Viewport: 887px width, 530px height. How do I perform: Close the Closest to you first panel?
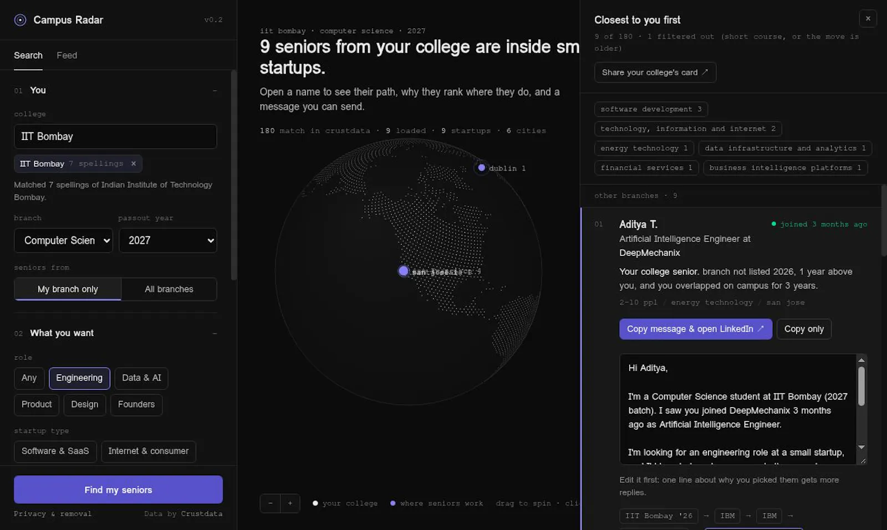tap(868, 18)
